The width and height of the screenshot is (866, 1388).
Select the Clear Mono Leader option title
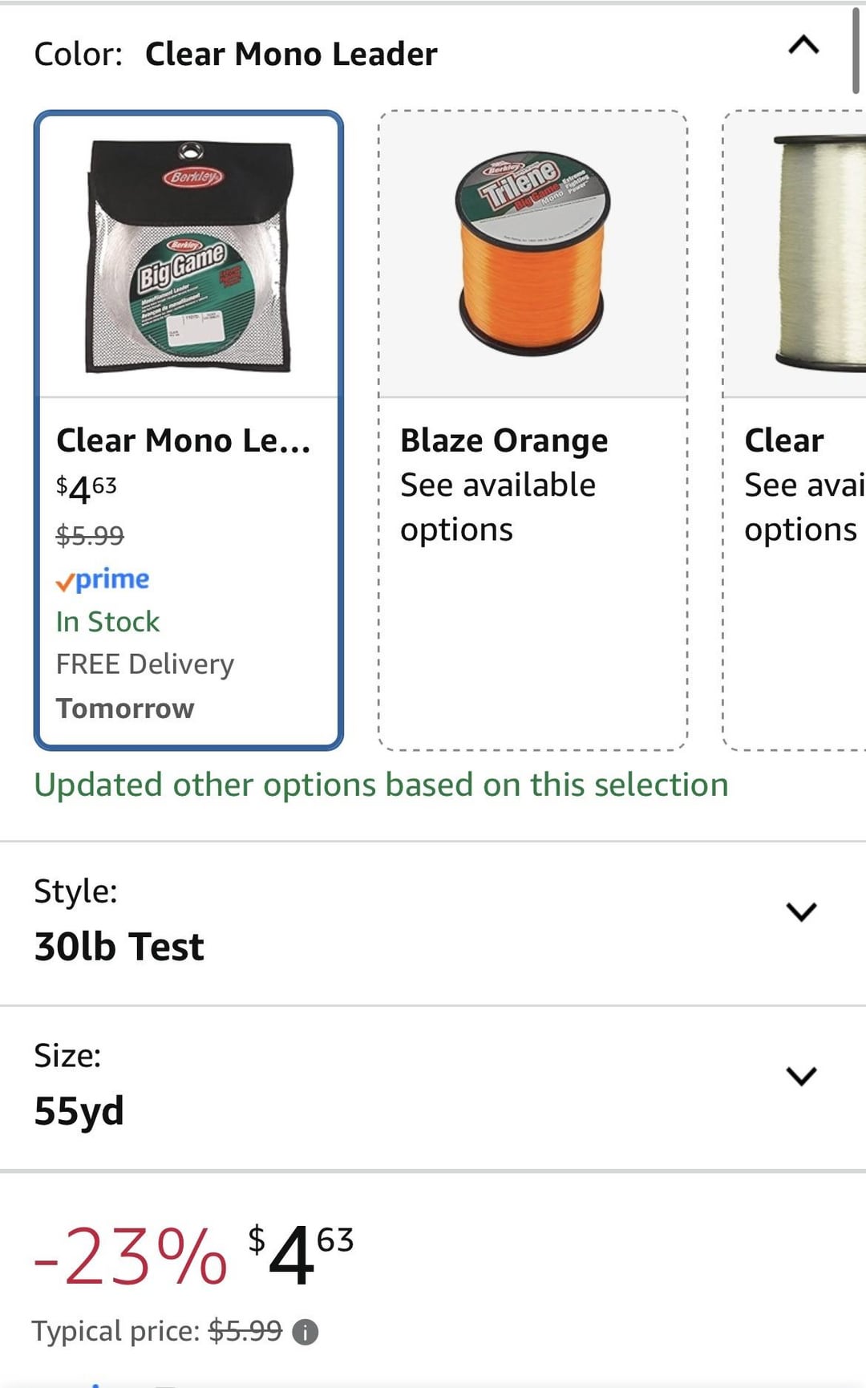pos(184,440)
